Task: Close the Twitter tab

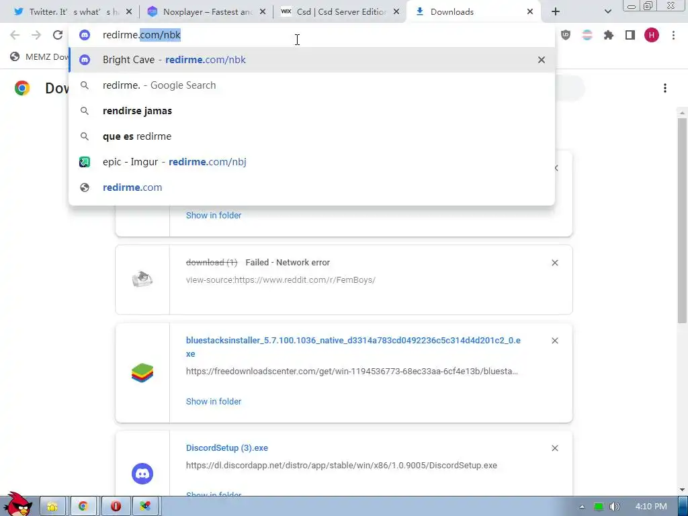Action: pos(129,12)
